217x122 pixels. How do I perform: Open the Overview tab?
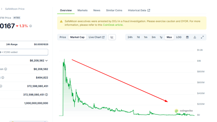(x=66, y=10)
